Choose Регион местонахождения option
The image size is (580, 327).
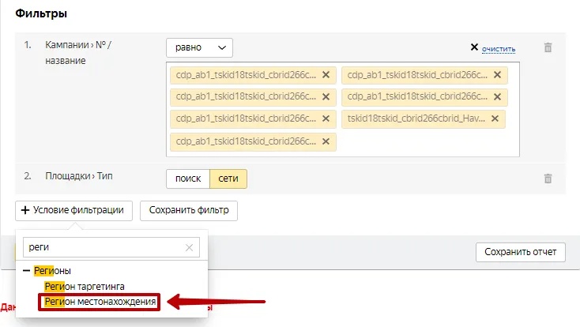[x=100, y=302]
